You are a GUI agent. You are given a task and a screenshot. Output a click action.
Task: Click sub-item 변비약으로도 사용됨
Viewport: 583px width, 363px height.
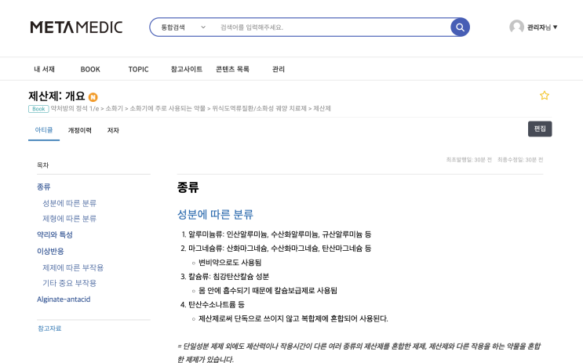coord(230,263)
